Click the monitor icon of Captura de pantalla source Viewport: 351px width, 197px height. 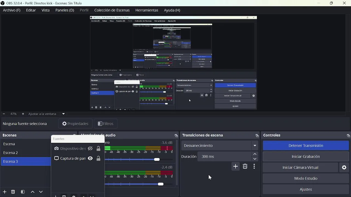point(56,158)
